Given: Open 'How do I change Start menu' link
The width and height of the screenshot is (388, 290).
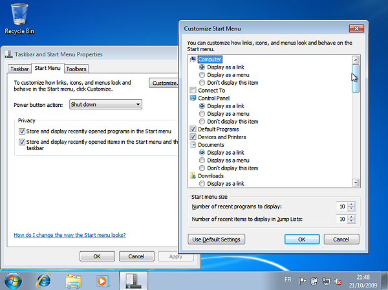Looking at the screenshot, I should tap(70, 235).
